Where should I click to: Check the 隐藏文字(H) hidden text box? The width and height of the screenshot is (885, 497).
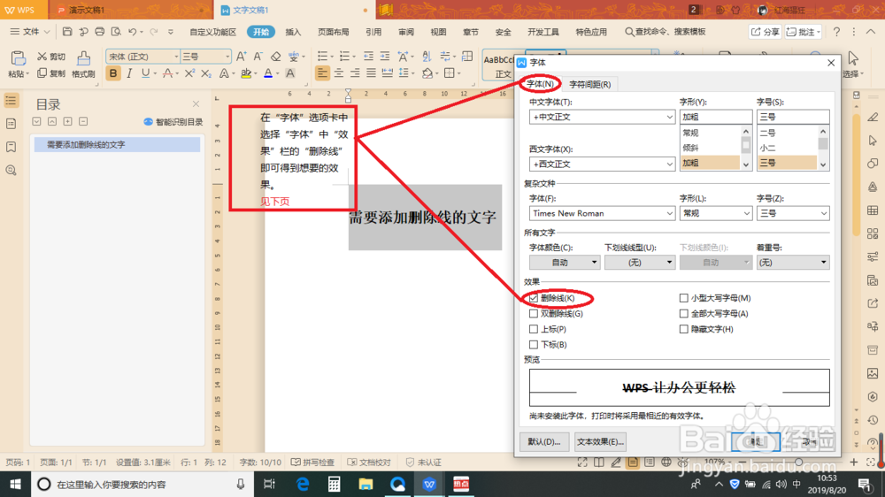click(683, 329)
